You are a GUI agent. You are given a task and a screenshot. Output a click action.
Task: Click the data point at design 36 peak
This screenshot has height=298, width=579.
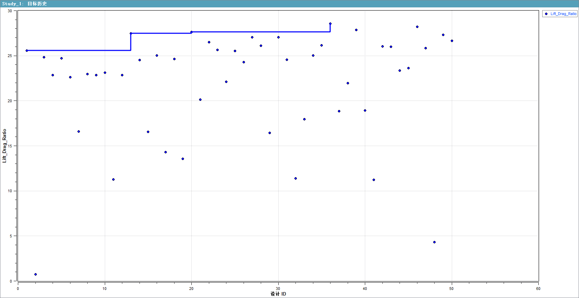tap(330, 24)
